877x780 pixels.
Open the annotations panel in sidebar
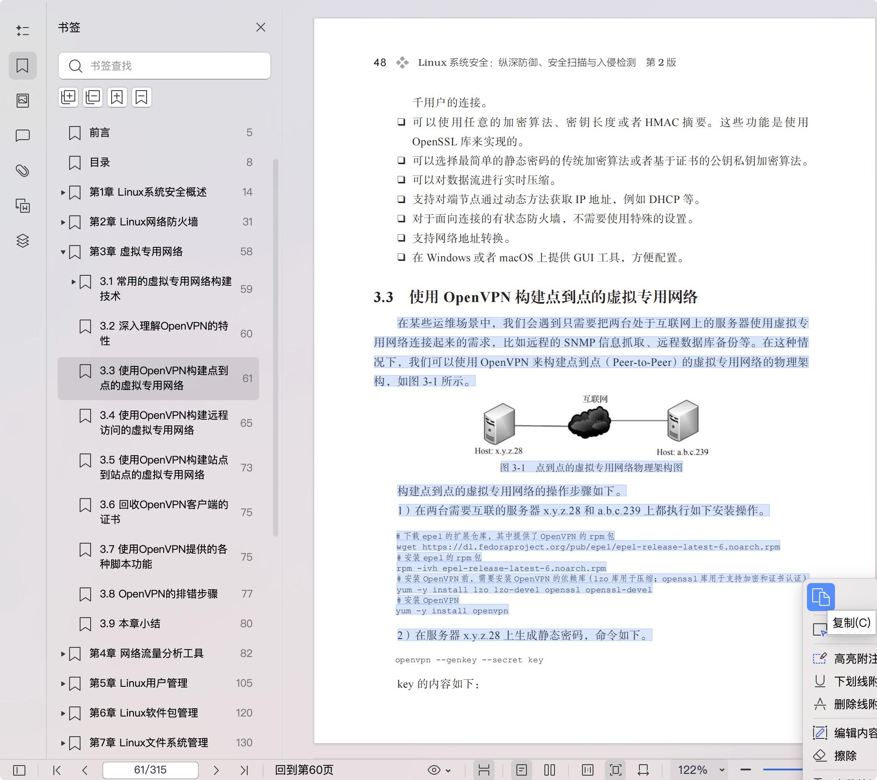23,136
